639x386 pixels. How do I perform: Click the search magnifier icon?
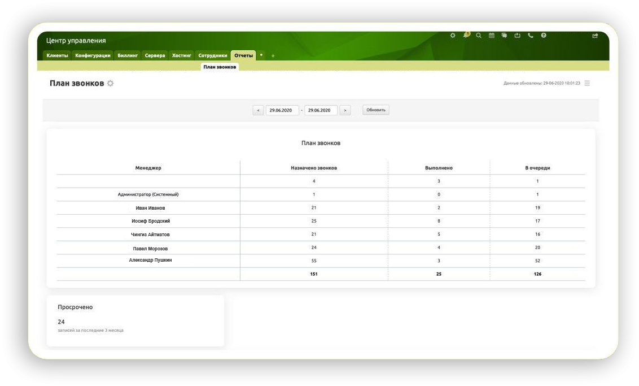[x=479, y=36]
